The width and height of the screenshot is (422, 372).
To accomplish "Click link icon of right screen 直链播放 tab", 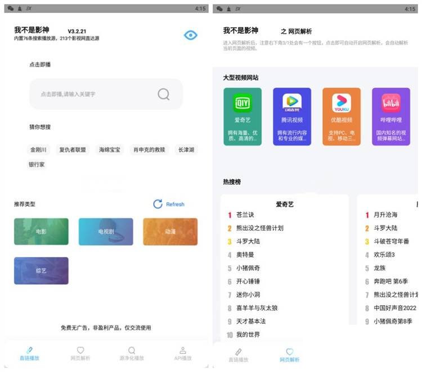I will [x=239, y=352].
